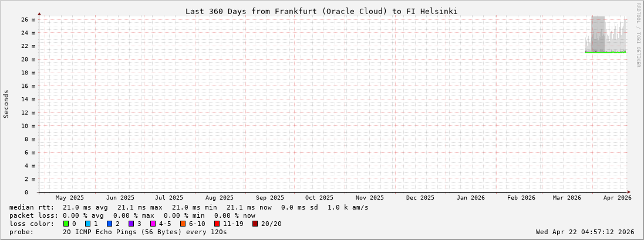Click the Sep 2025 x-axis label

coord(270,198)
